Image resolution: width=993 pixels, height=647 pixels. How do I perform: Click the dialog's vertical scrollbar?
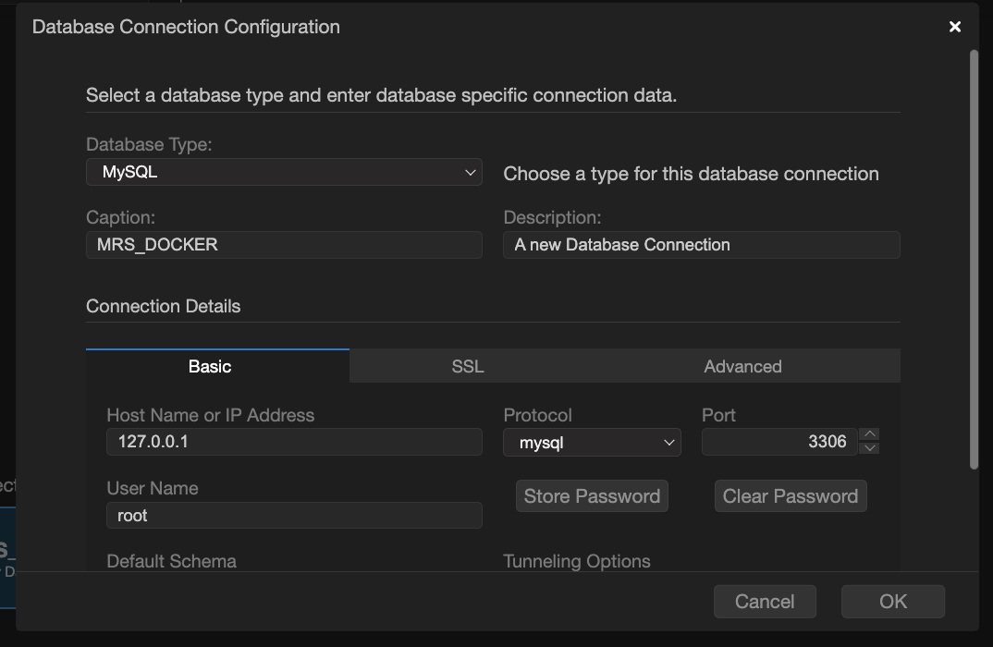pos(974,259)
